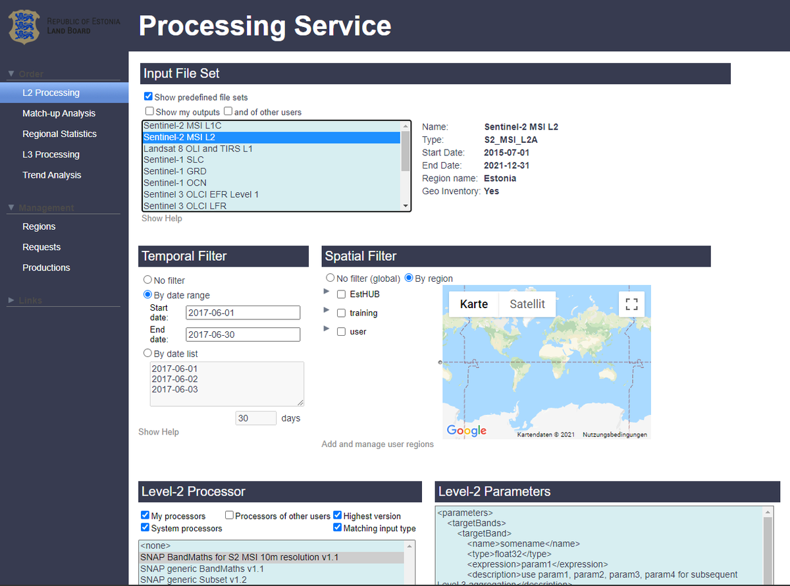This screenshot has height=586, width=790.
Task: Select SNAP generic BandMaths v1.1 processor
Action: click(272, 569)
